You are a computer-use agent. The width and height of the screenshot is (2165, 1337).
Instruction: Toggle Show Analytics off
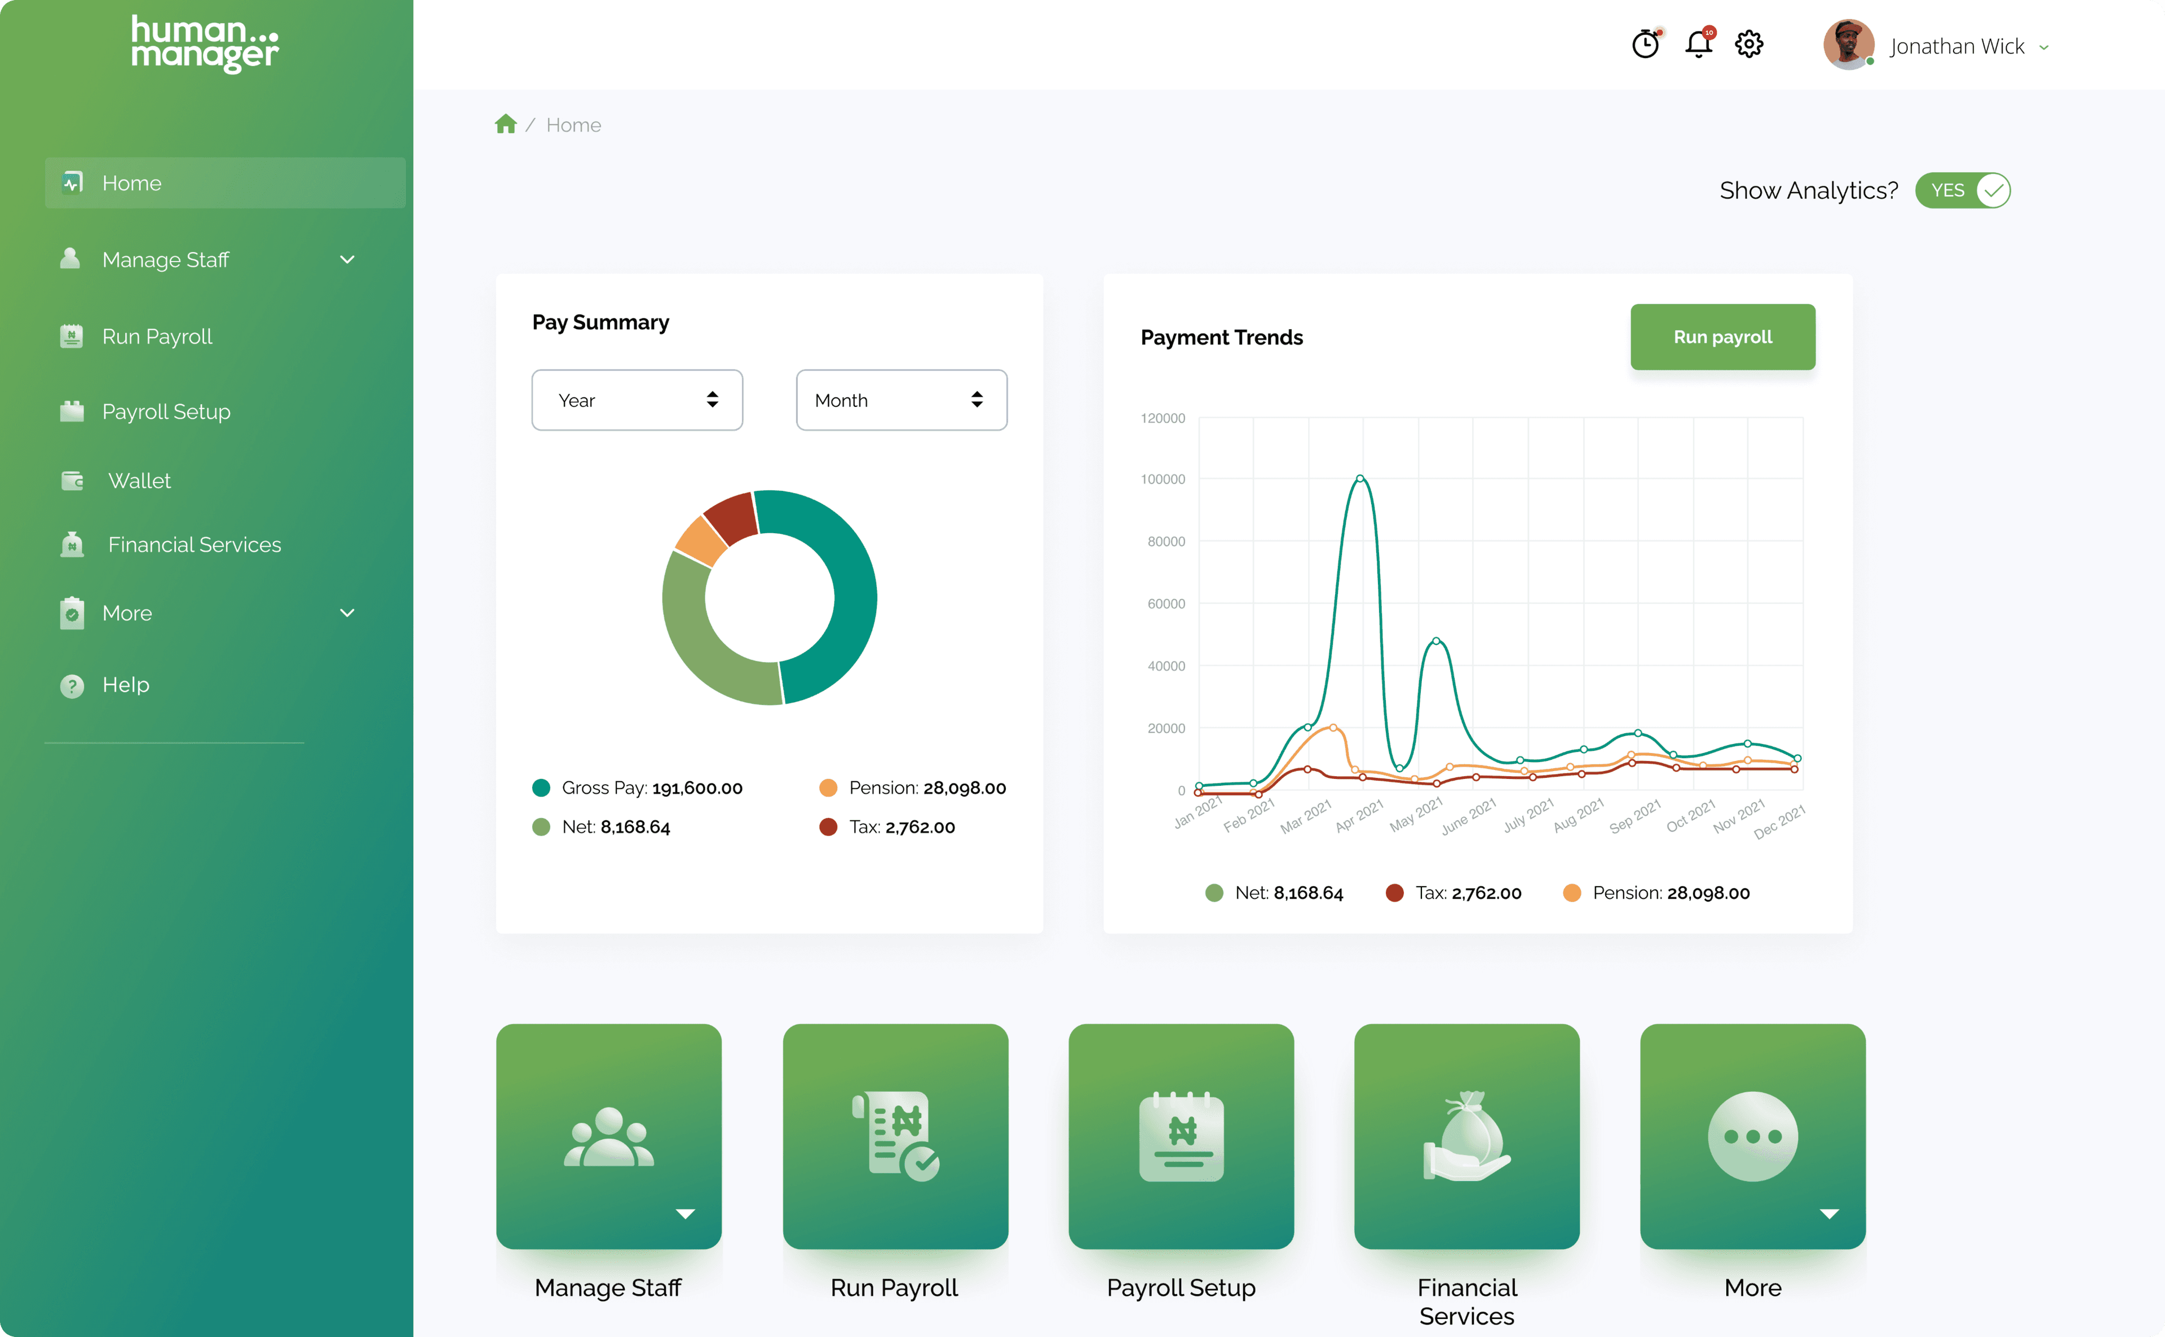tap(1963, 190)
